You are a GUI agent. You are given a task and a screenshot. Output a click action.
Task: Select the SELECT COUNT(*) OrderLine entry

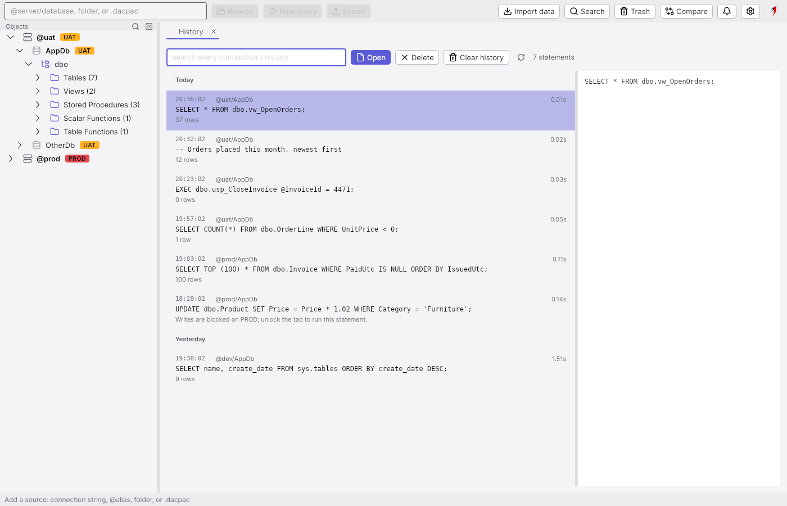[370, 230]
